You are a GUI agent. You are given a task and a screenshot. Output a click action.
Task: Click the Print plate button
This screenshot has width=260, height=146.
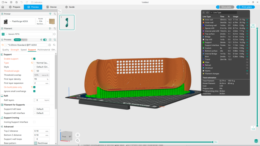point(247,7)
